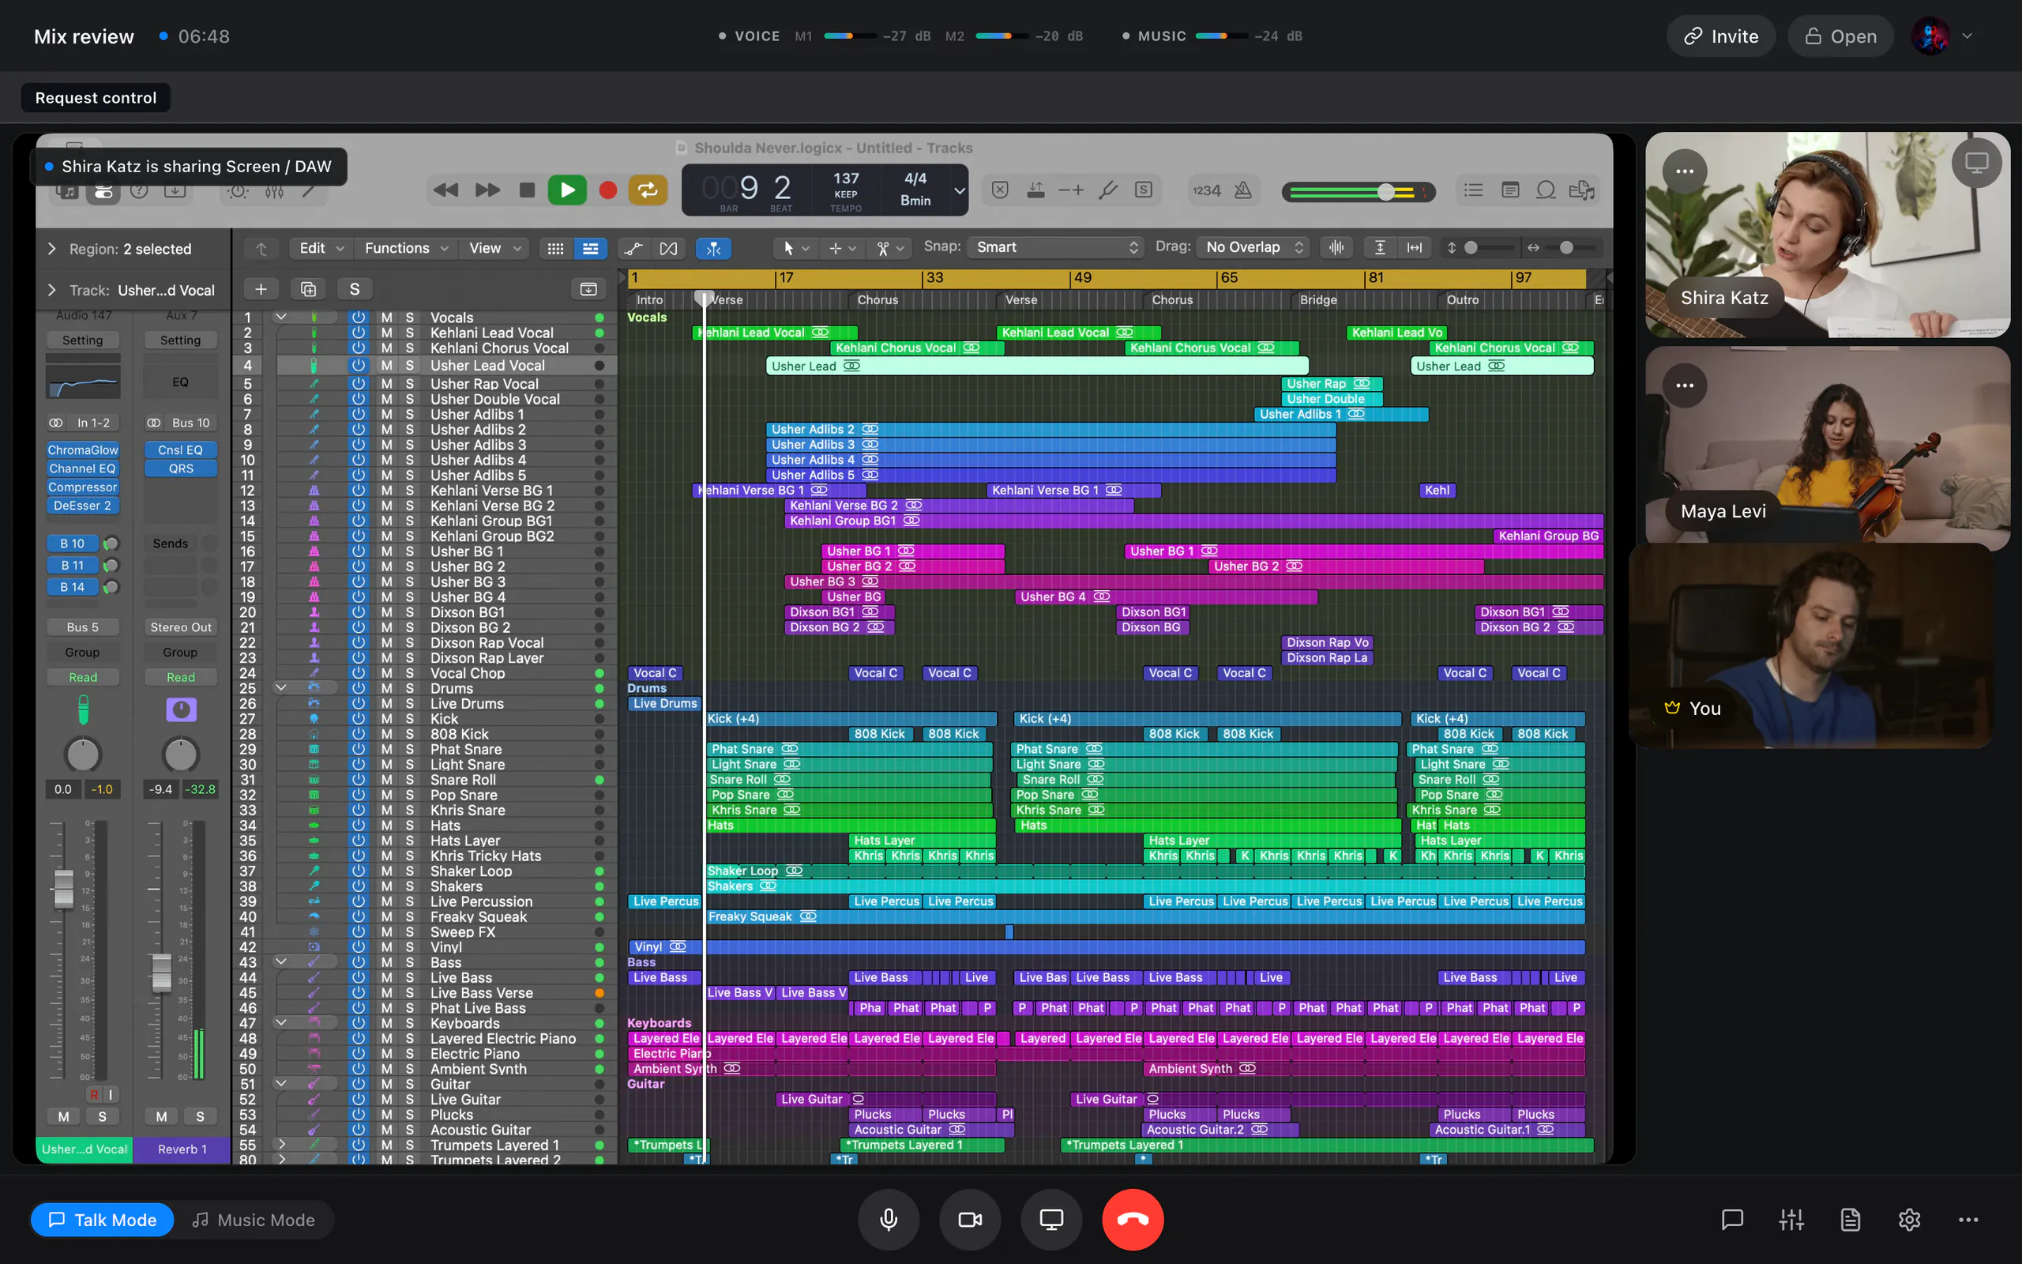
Task: Open the Edit menu dropdown
Action: click(321, 248)
